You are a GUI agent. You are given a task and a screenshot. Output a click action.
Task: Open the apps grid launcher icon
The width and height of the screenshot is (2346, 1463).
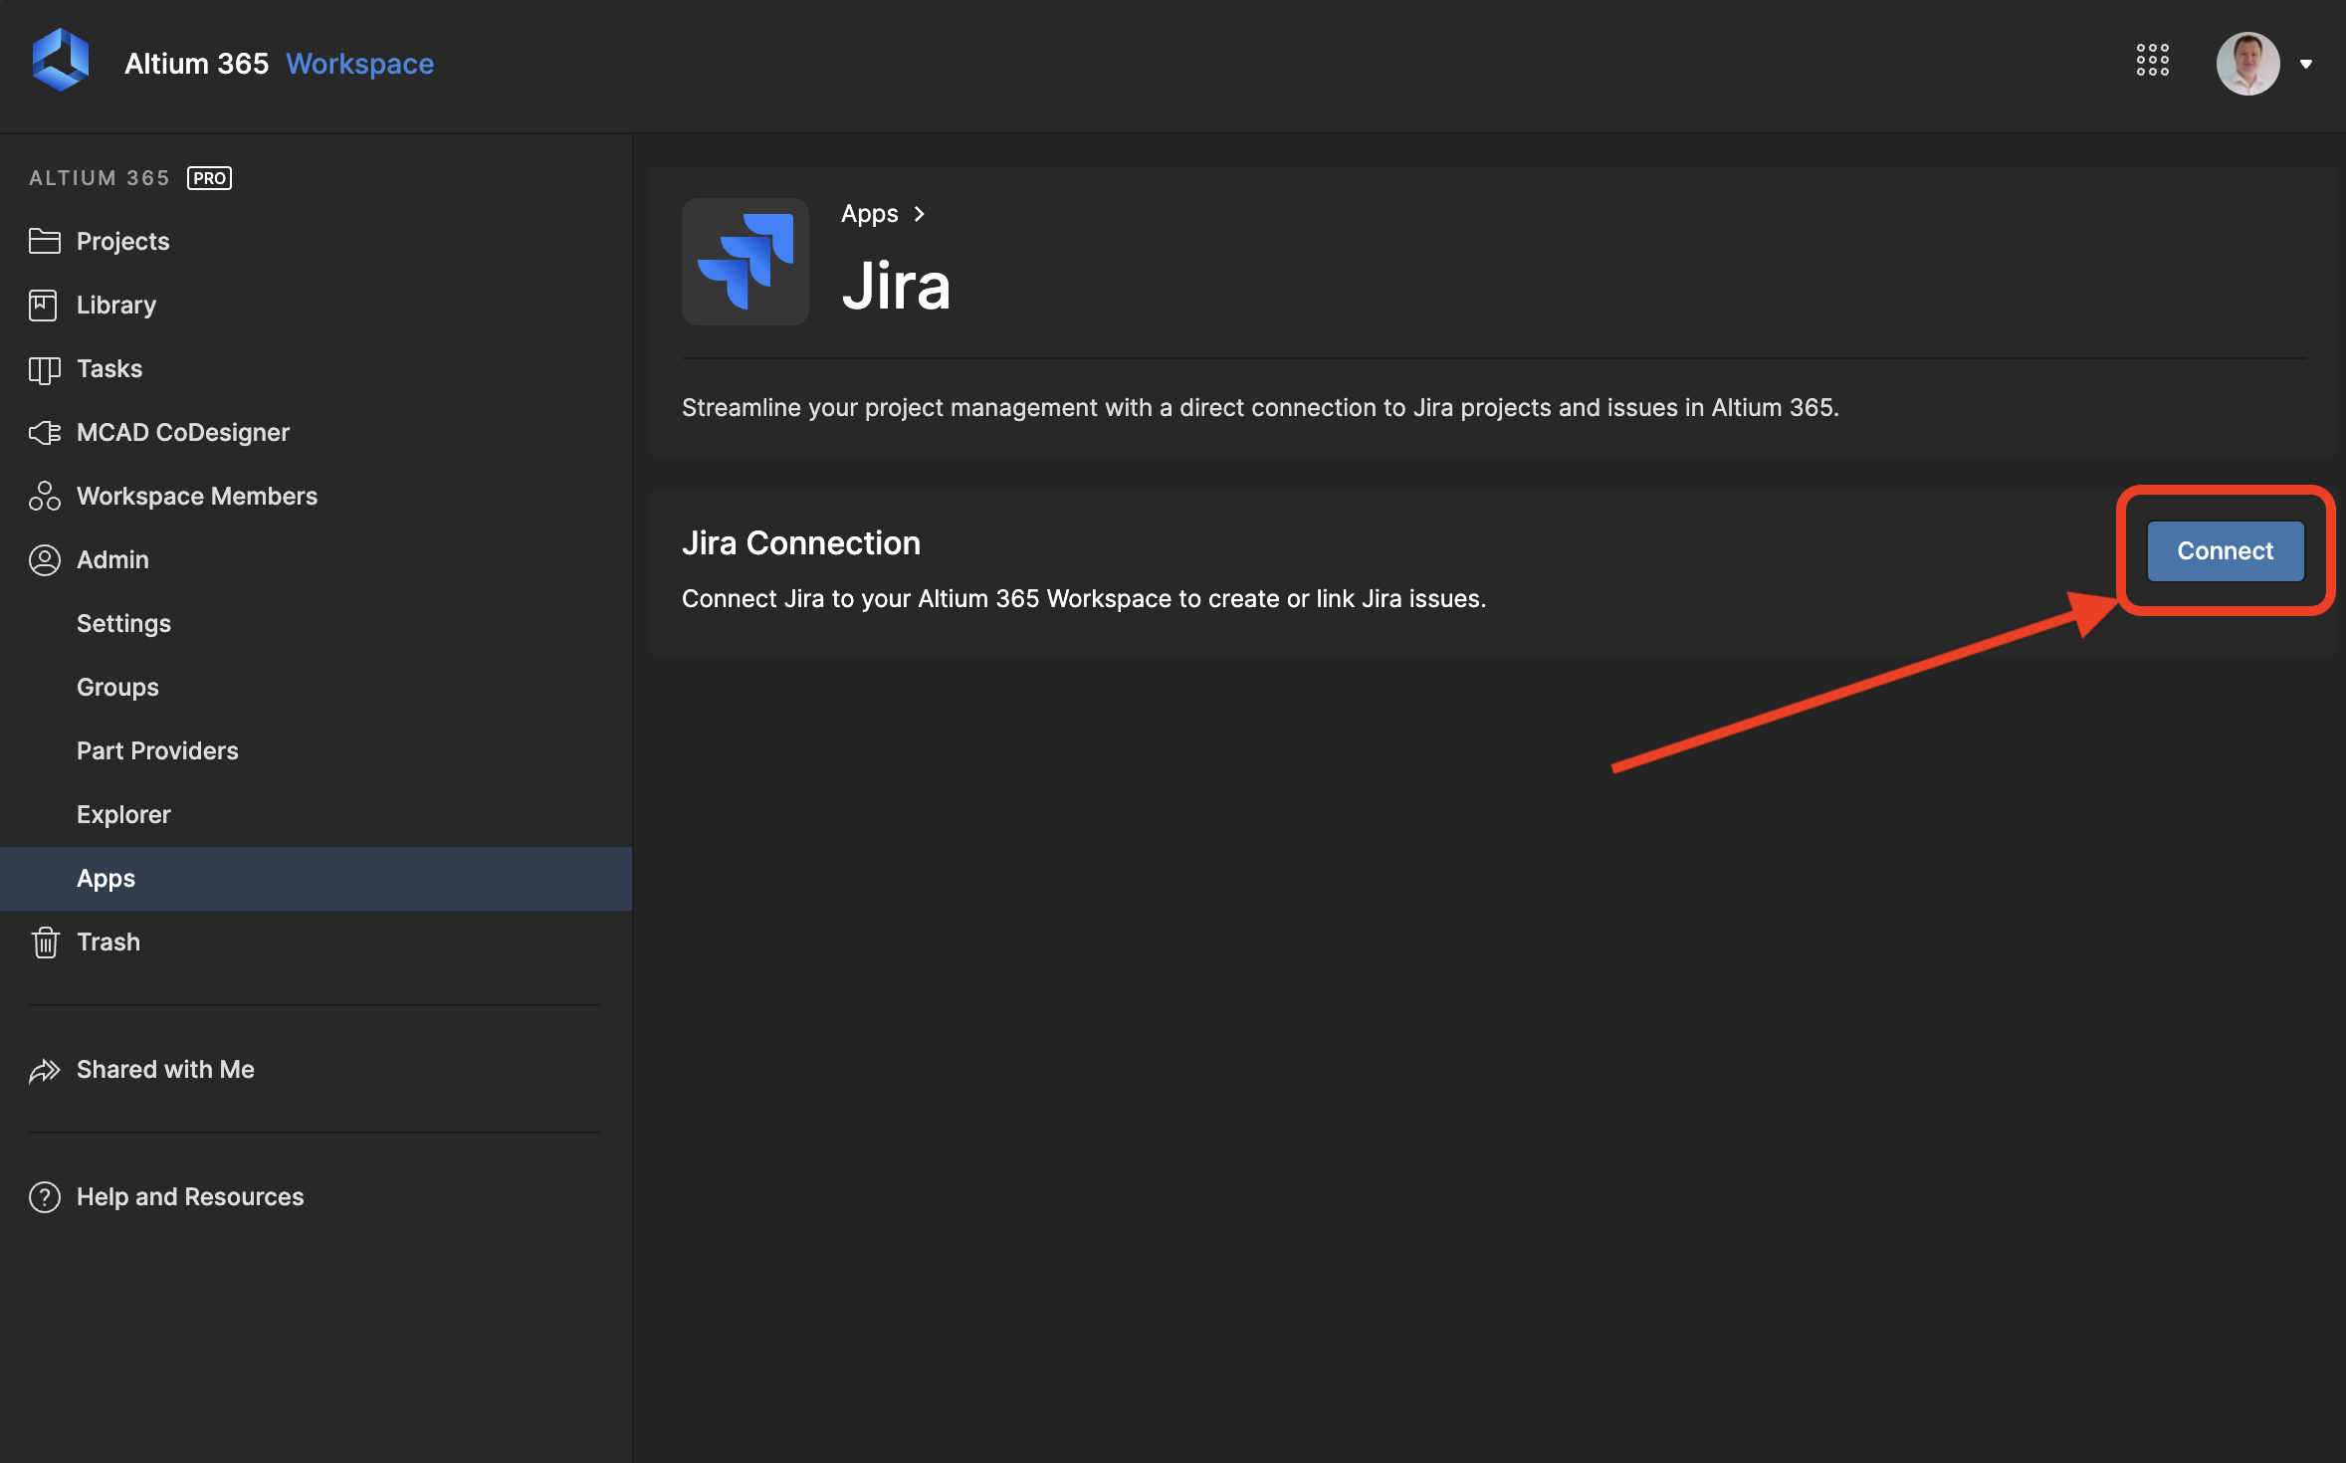[x=2153, y=61]
